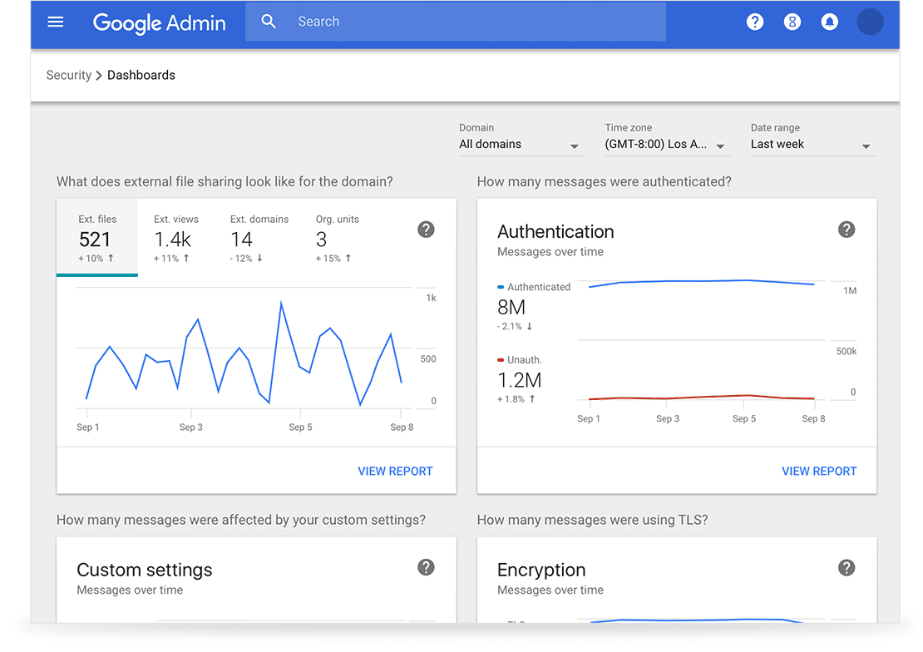Open help on the external file sharing chart
Viewport: 923px width, 652px height.
(x=426, y=230)
